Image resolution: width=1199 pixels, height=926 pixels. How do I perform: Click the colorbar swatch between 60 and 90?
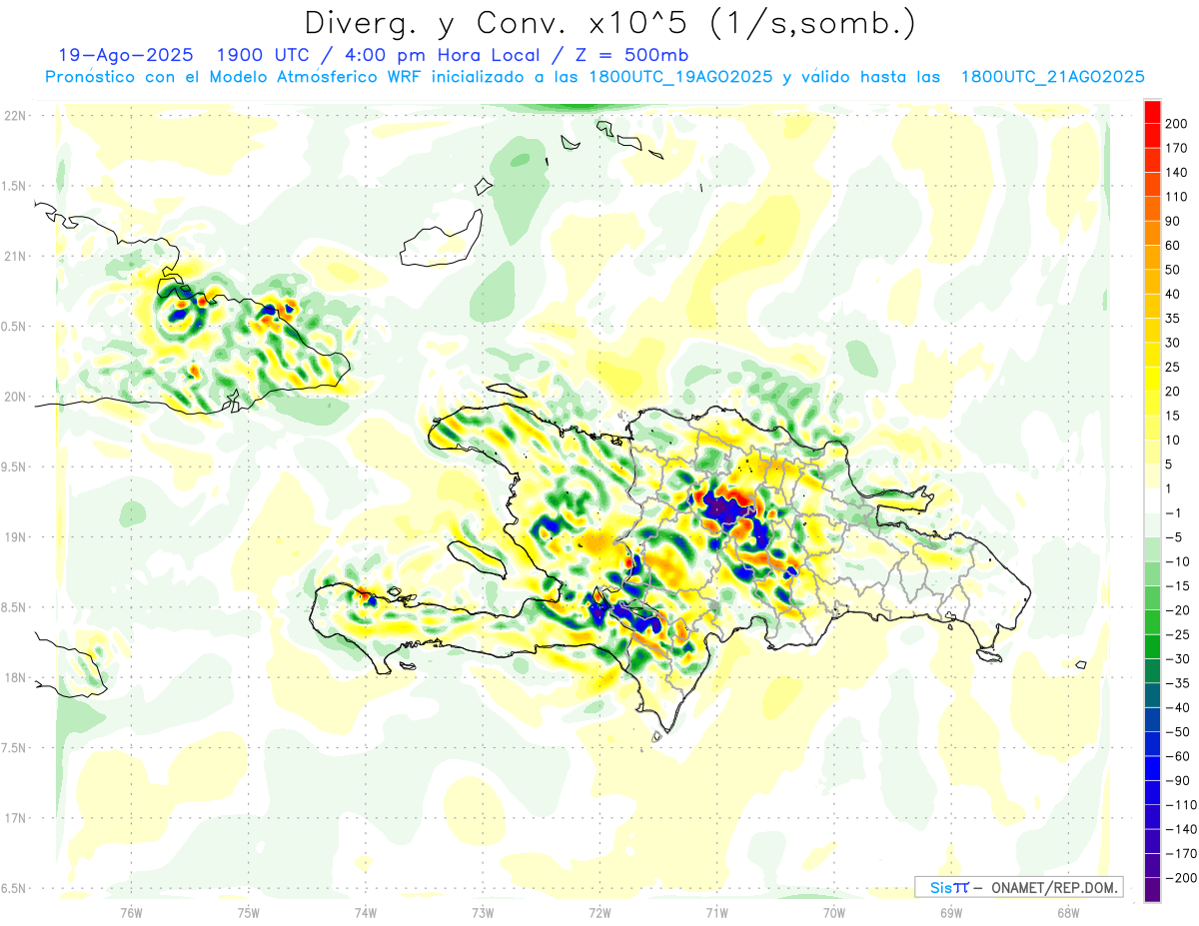pos(1152,233)
